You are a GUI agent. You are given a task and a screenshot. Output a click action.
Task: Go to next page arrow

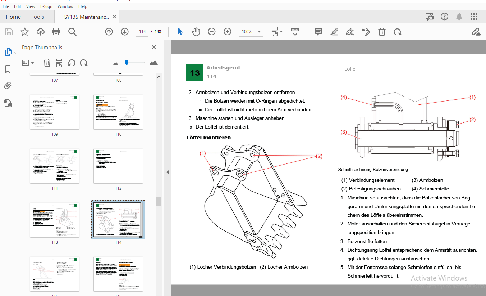[125, 32]
